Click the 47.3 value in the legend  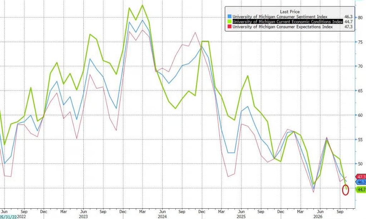point(348,27)
